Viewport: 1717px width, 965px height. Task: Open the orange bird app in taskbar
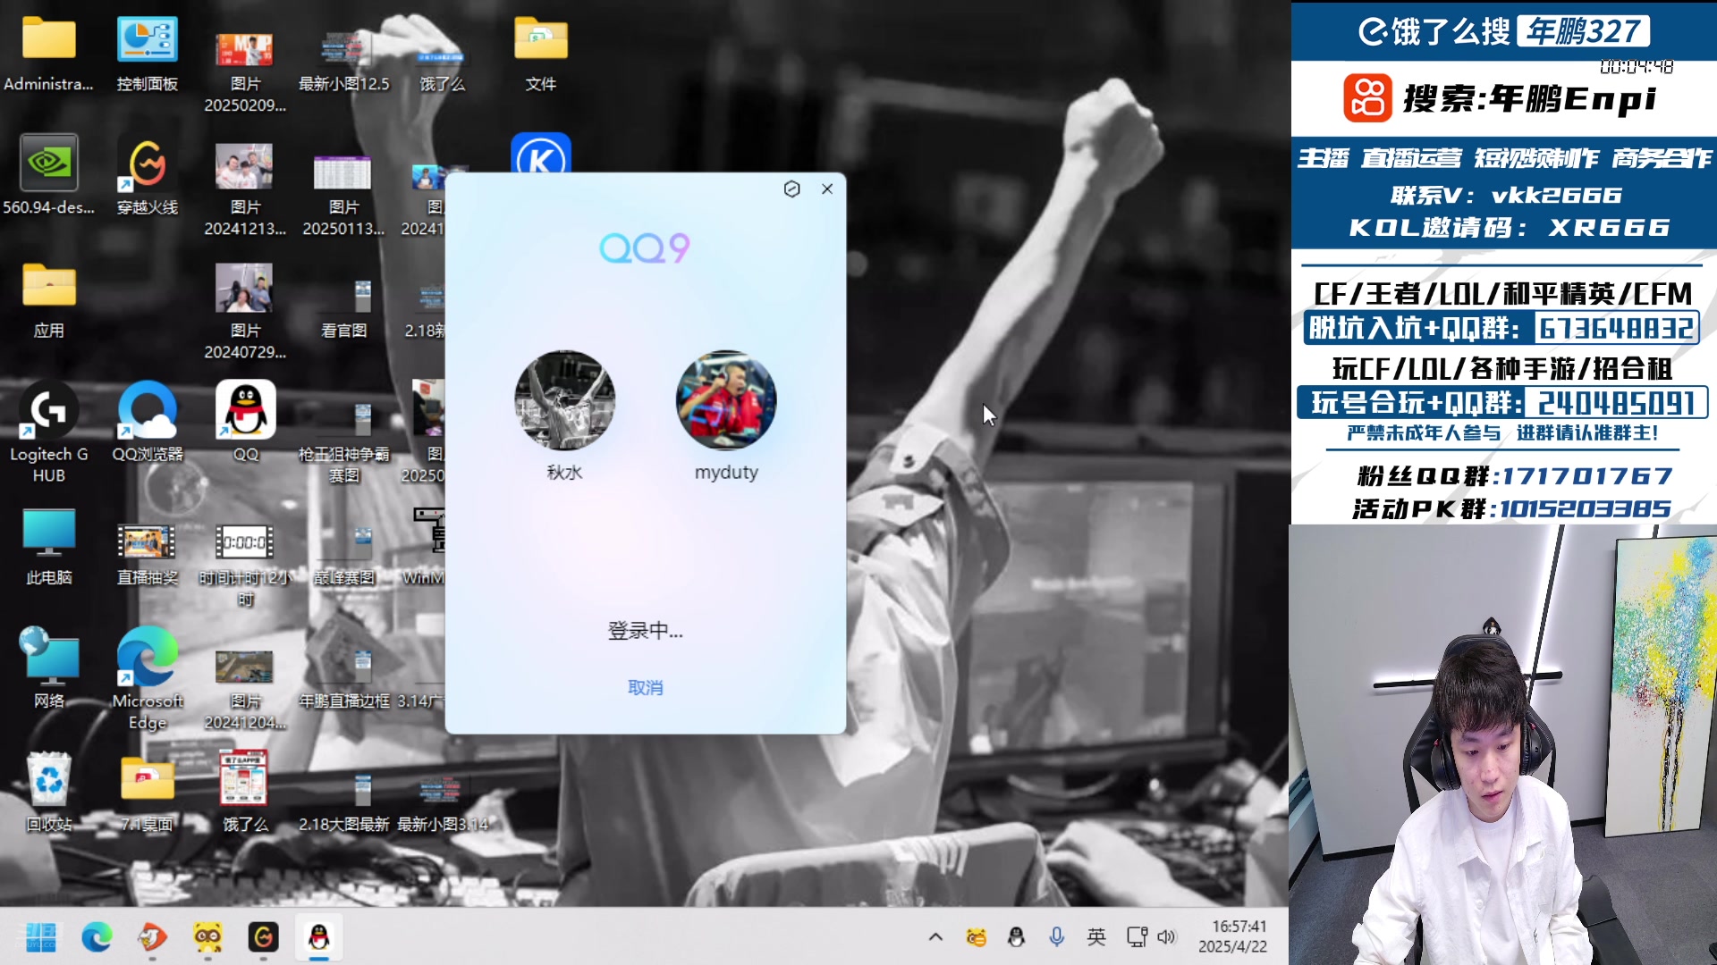pyautogui.click(x=152, y=936)
